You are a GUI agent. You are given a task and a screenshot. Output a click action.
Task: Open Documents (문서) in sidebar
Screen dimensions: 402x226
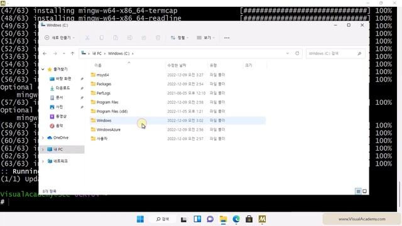coord(59,98)
